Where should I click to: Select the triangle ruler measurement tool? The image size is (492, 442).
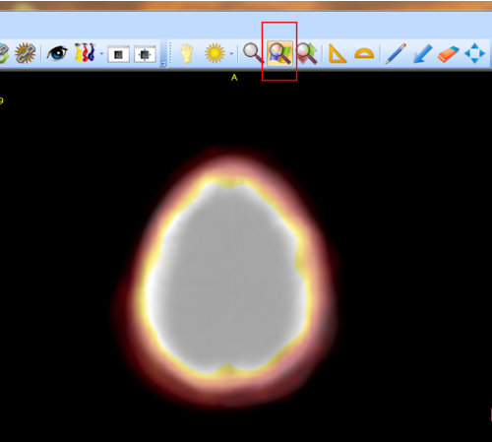338,53
